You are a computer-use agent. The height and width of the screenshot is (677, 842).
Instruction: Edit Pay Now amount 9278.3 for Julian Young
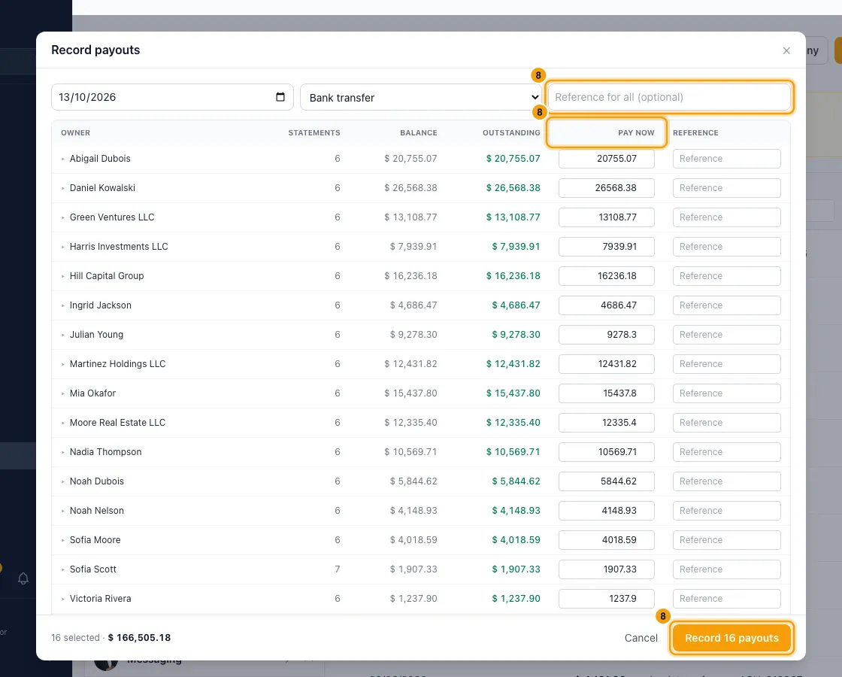pos(606,334)
